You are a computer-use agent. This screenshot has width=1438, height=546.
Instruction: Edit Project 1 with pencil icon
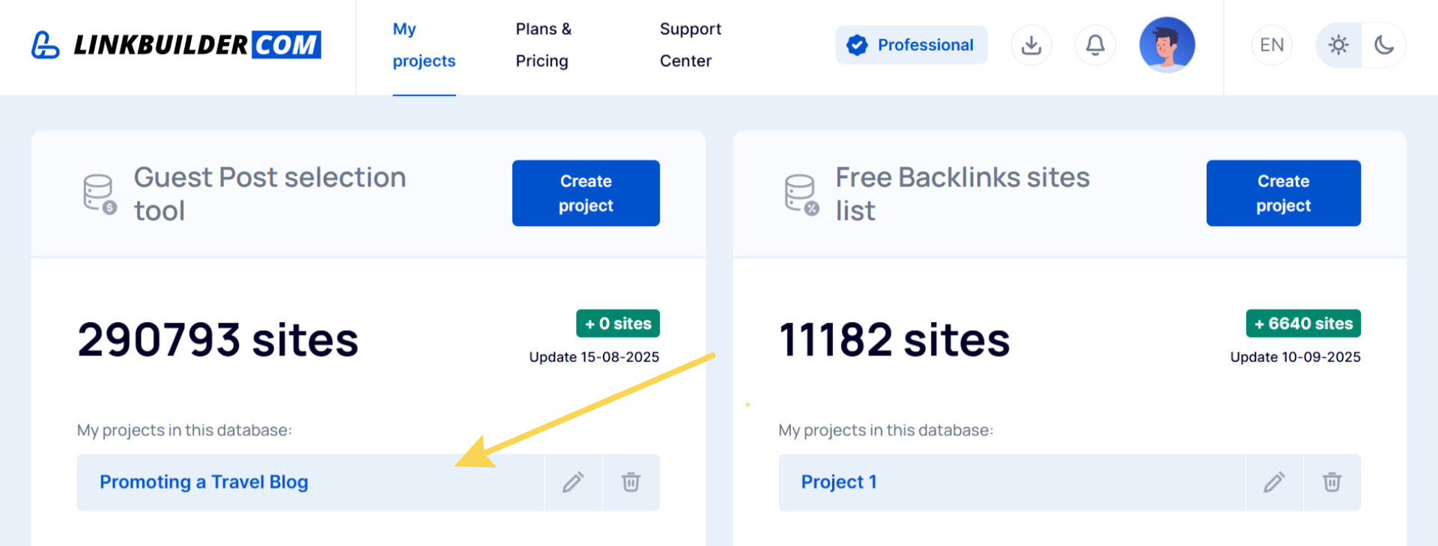1274,482
